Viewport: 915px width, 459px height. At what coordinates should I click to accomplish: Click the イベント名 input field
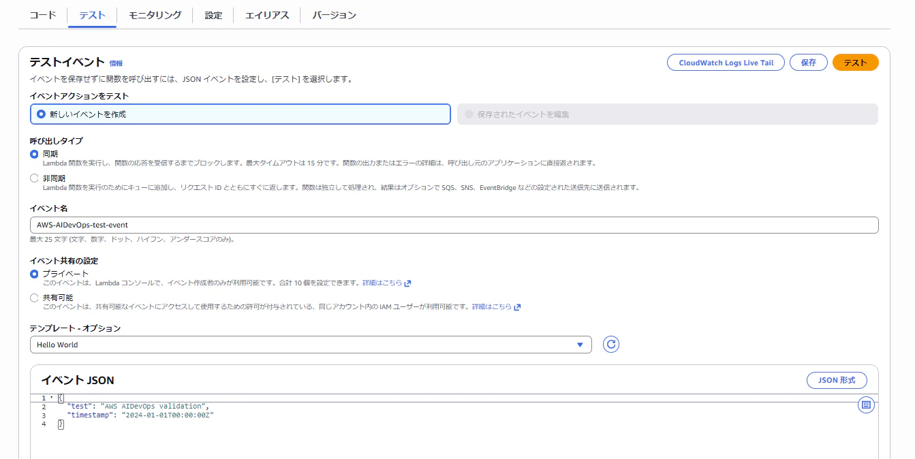coord(454,225)
